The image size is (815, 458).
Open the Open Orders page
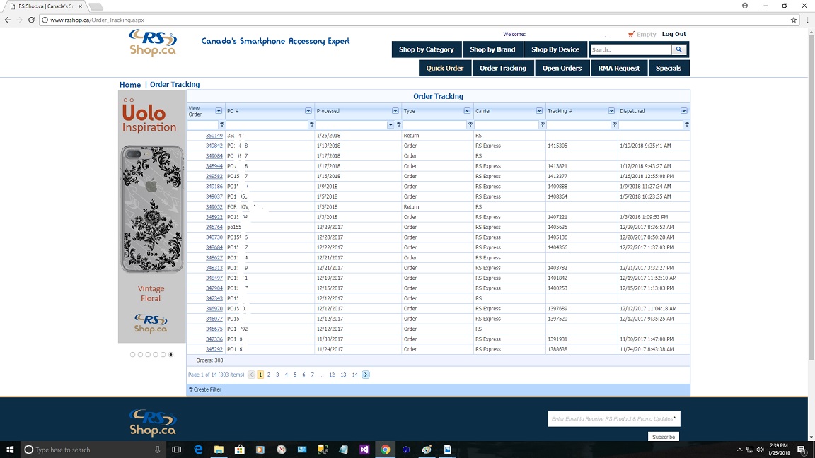tap(562, 68)
